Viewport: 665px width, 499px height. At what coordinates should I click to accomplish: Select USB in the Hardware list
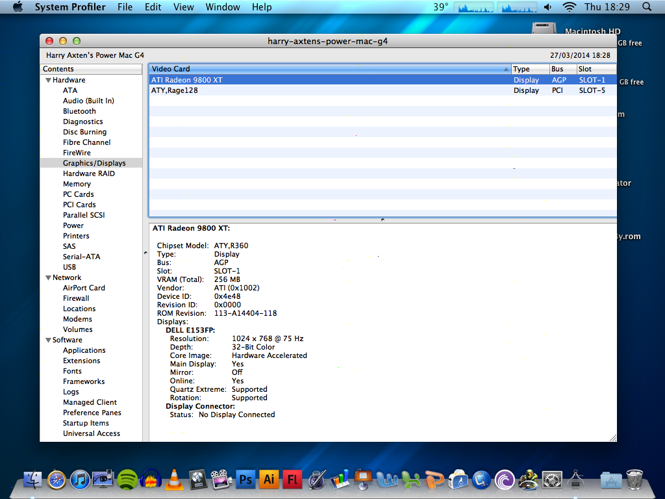[69, 267]
